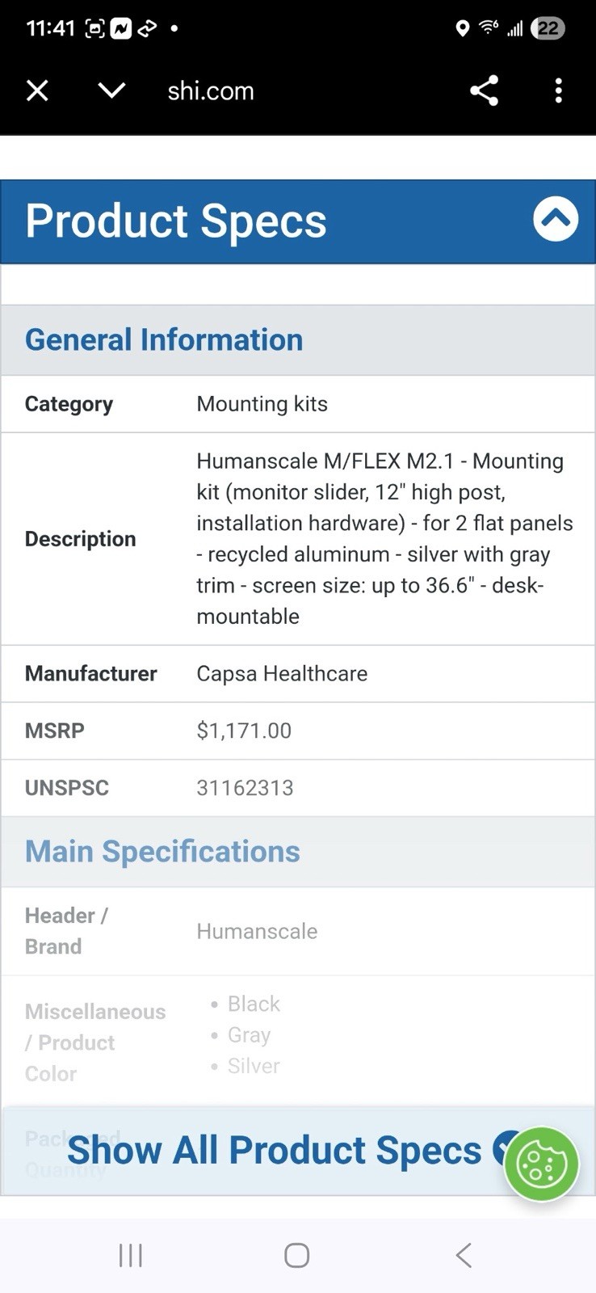The height and width of the screenshot is (1293, 596).
Task: Go back with Android back button
Action: click(464, 1255)
